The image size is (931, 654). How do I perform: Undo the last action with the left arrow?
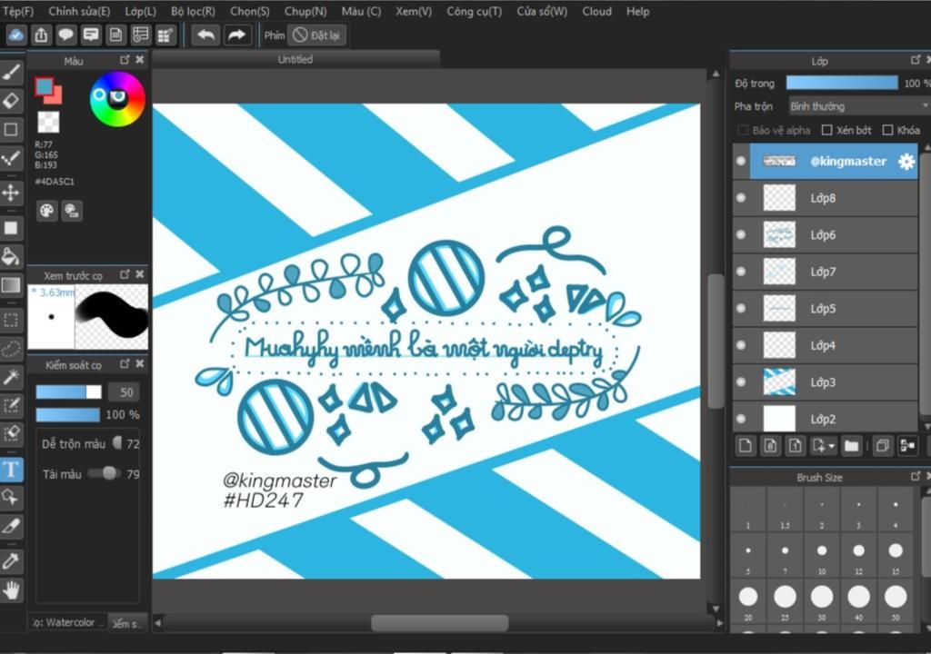205,35
